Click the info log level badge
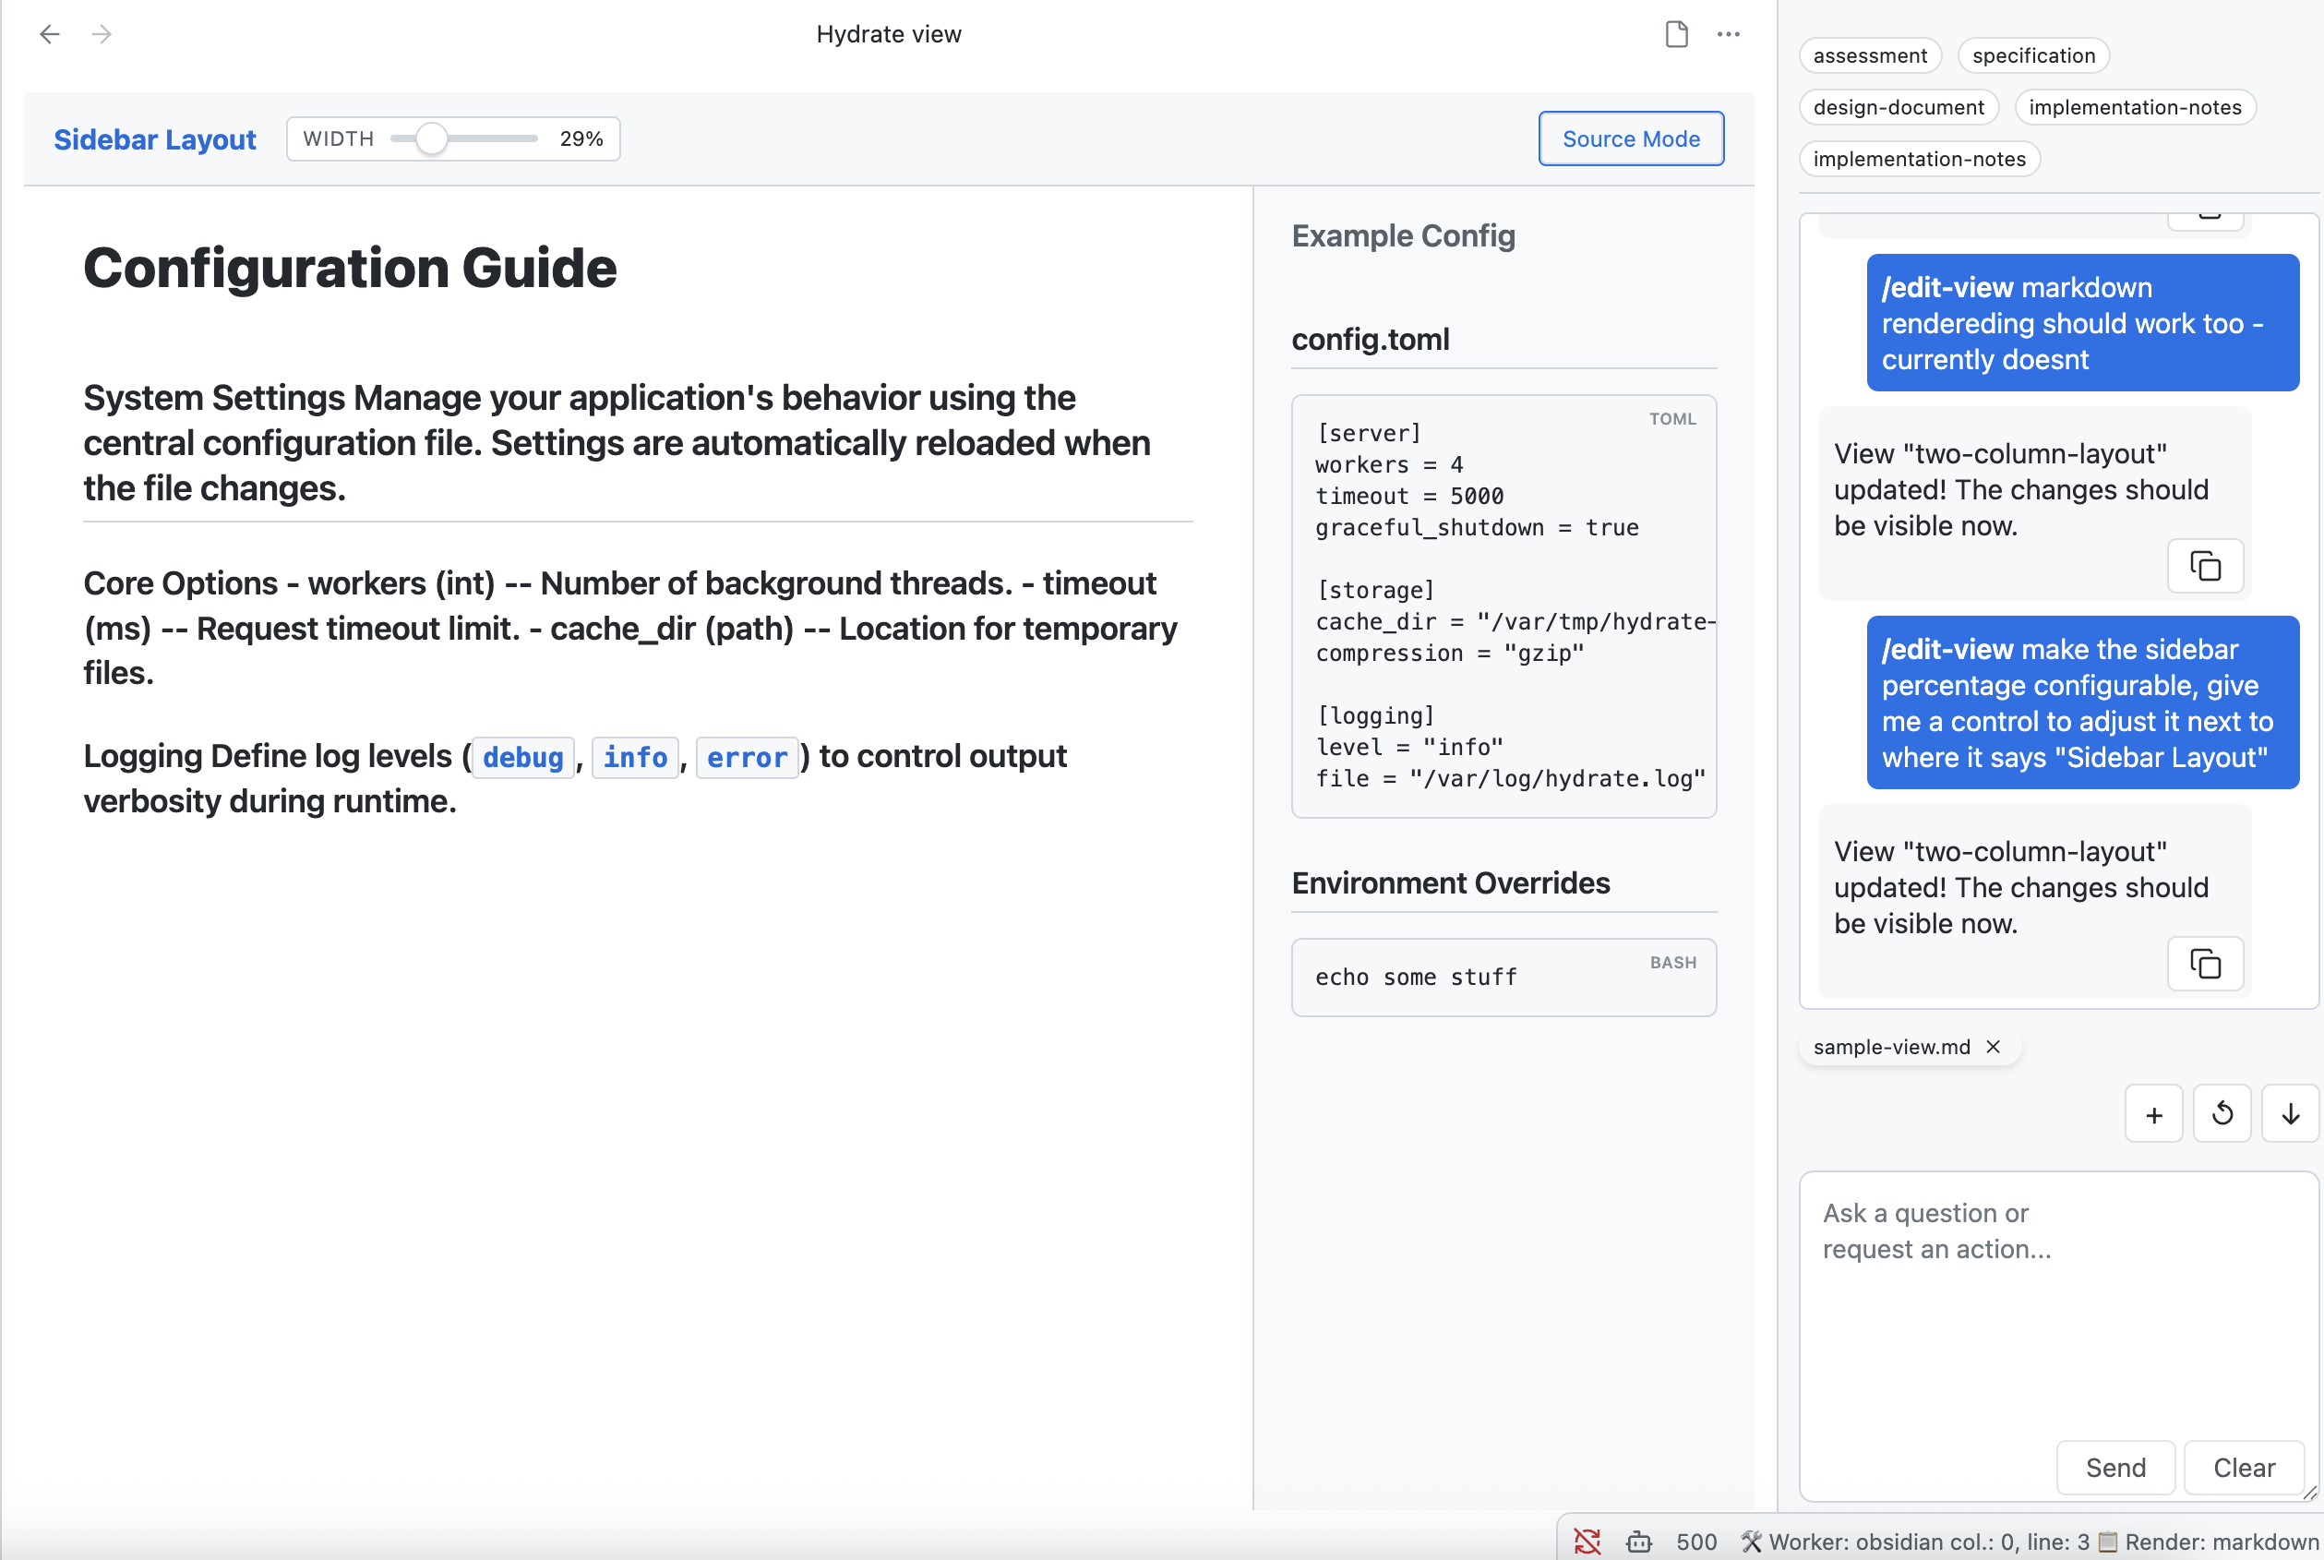2324x1560 pixels. (x=635, y=757)
